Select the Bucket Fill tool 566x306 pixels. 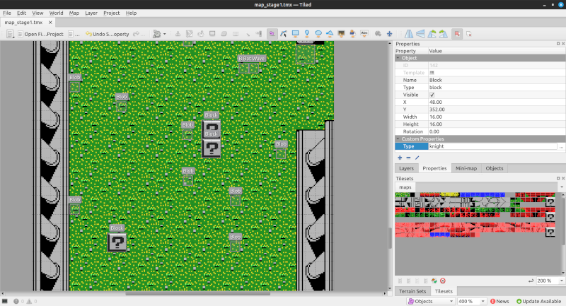pos(201,34)
